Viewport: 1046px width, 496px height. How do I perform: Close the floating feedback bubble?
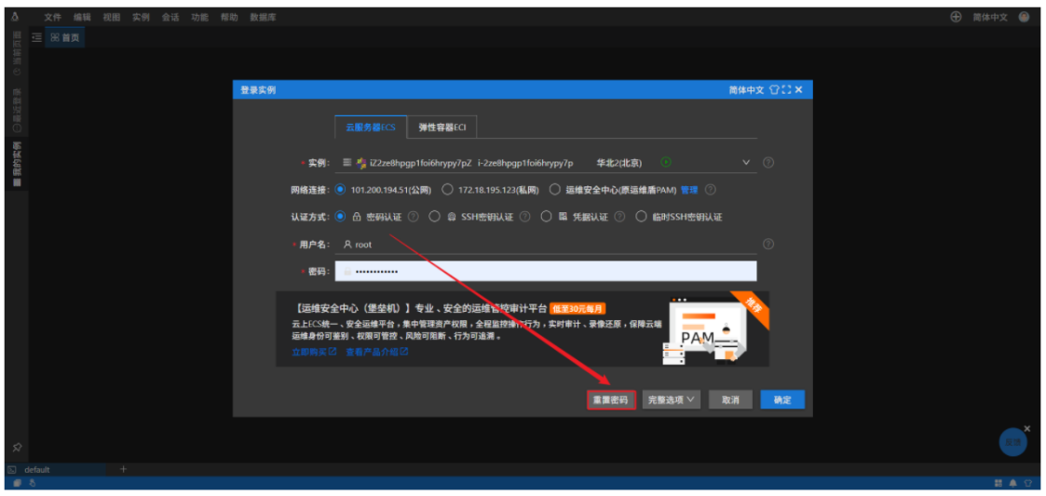(x=1027, y=429)
